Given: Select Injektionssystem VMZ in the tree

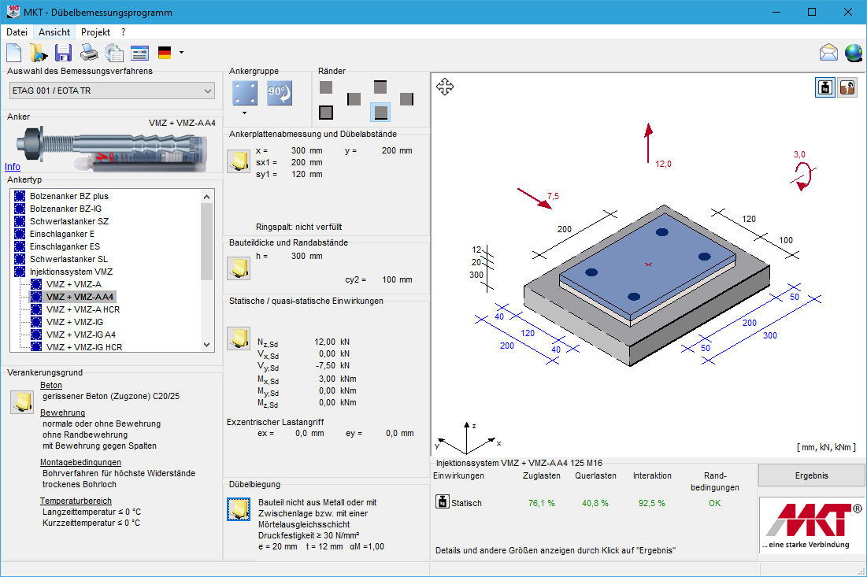Looking at the screenshot, I should (72, 272).
